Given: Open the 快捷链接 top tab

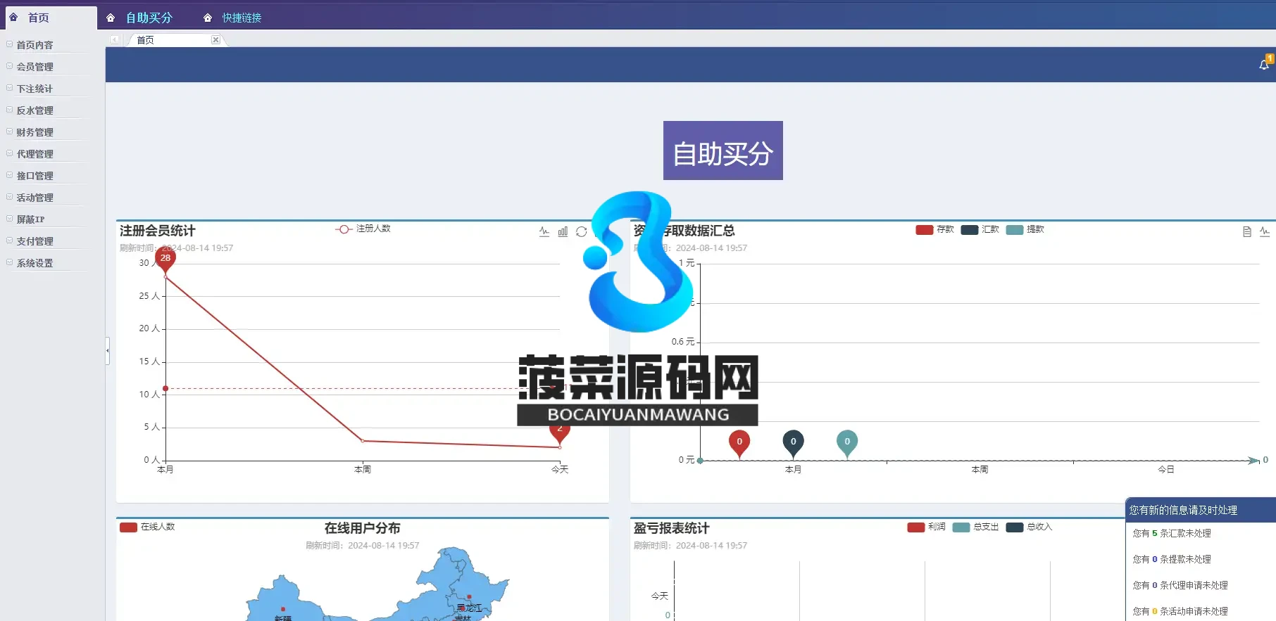Looking at the screenshot, I should tap(242, 18).
